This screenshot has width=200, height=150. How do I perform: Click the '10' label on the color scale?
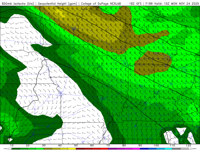click(11, 145)
